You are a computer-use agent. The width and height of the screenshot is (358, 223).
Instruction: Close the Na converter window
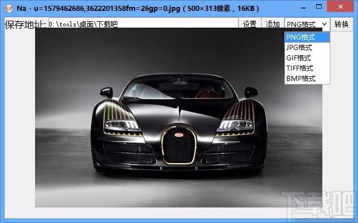pyautogui.click(x=340, y=7)
